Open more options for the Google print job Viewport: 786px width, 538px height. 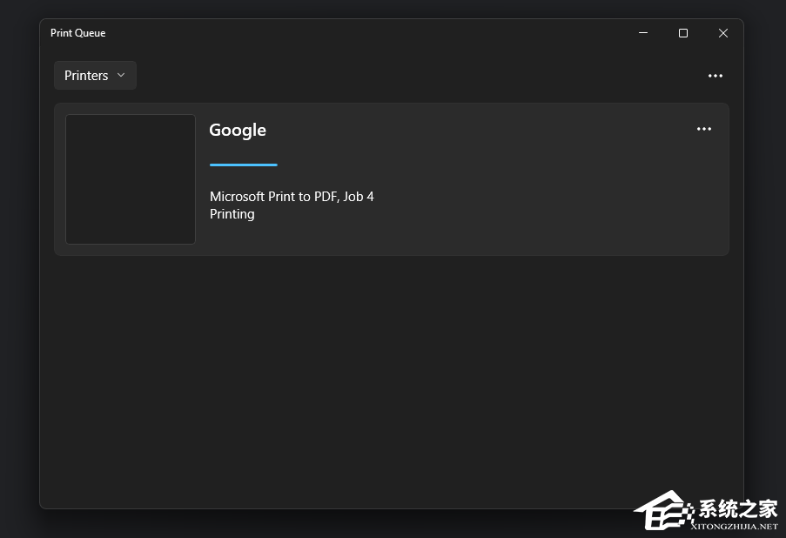click(x=704, y=129)
